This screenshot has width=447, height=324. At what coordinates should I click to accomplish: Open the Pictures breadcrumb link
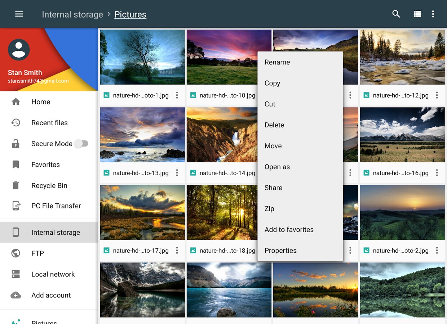point(130,14)
